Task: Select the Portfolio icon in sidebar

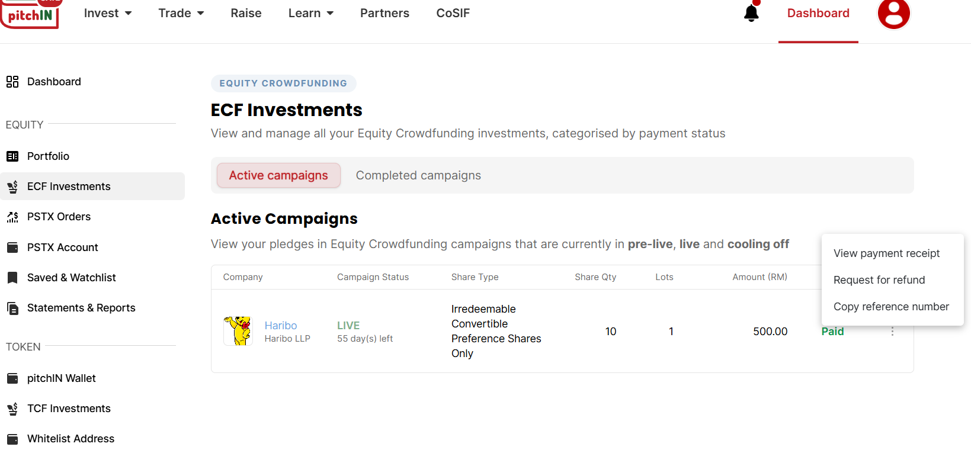Action: [x=12, y=156]
